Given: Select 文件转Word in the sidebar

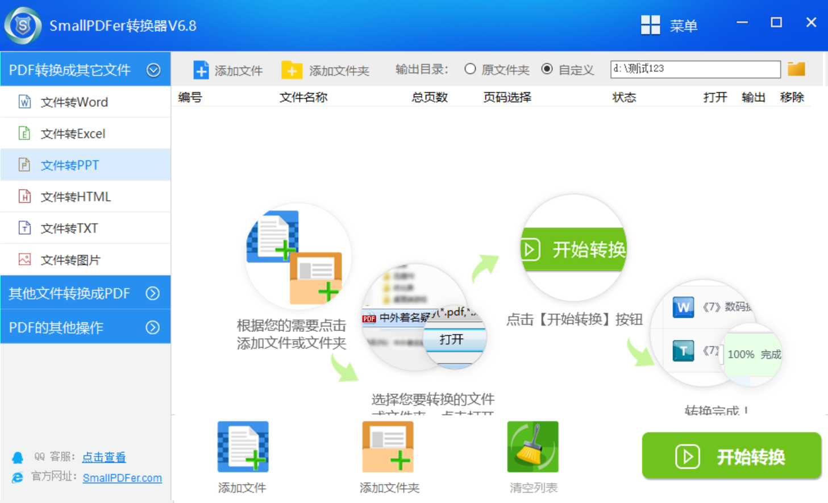Looking at the screenshot, I should [x=85, y=102].
